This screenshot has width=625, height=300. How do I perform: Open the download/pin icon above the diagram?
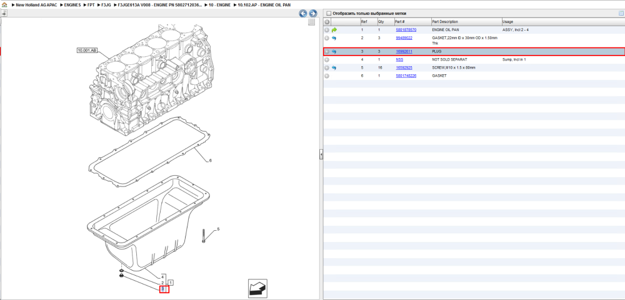coord(4,13)
